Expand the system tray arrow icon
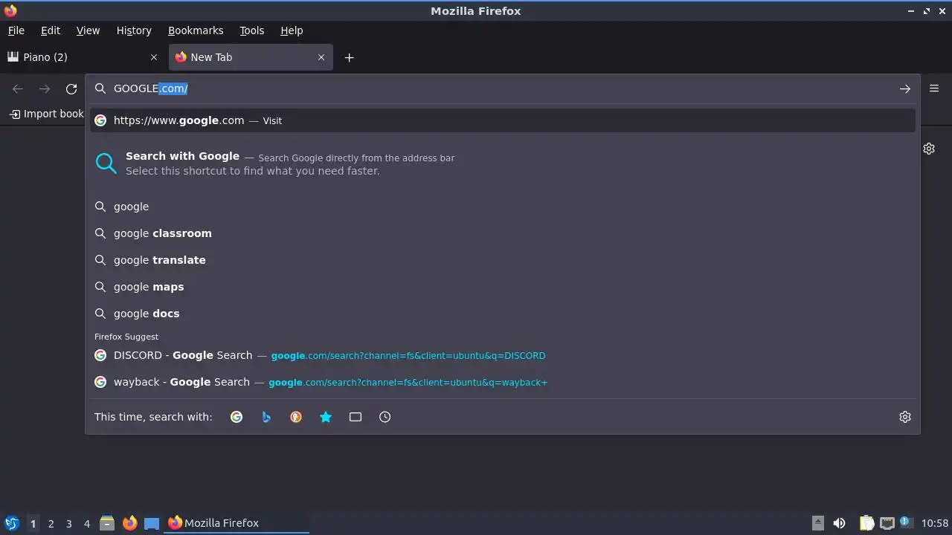This screenshot has width=952, height=535. pyautogui.click(x=817, y=522)
